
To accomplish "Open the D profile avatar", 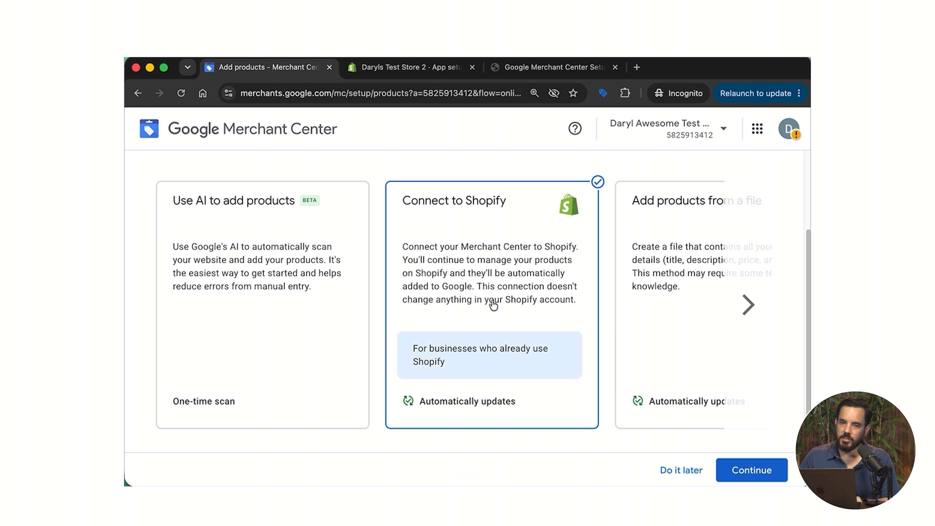I will (x=789, y=129).
